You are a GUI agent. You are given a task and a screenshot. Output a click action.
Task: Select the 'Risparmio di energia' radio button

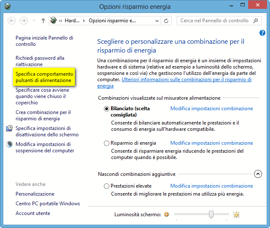click(x=106, y=143)
